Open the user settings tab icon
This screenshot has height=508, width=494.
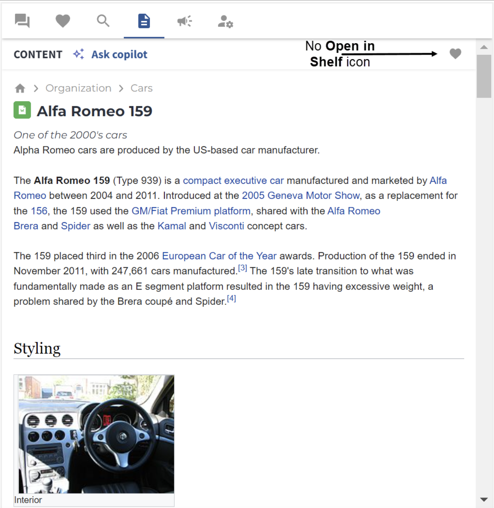pos(225,21)
